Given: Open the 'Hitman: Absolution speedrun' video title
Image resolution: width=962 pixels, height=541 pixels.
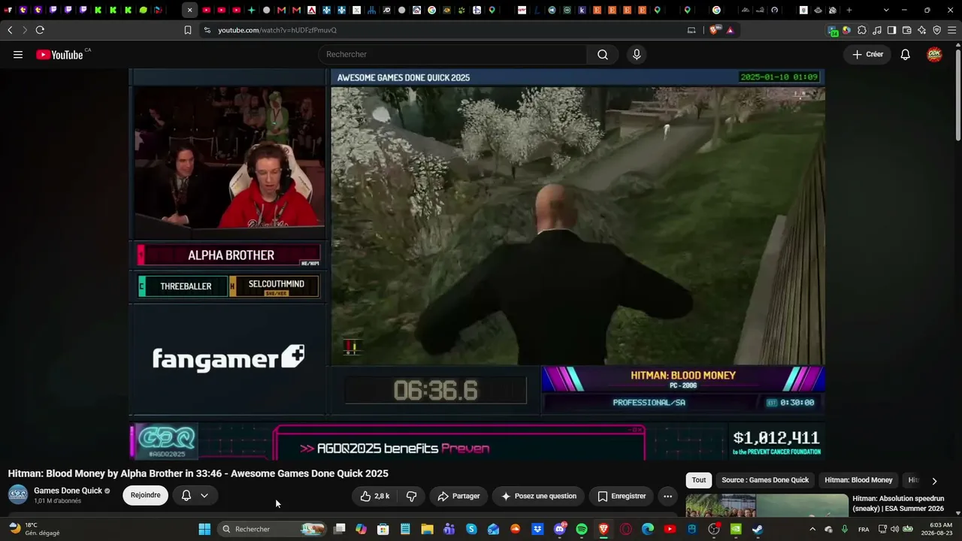Looking at the screenshot, I should [898, 503].
